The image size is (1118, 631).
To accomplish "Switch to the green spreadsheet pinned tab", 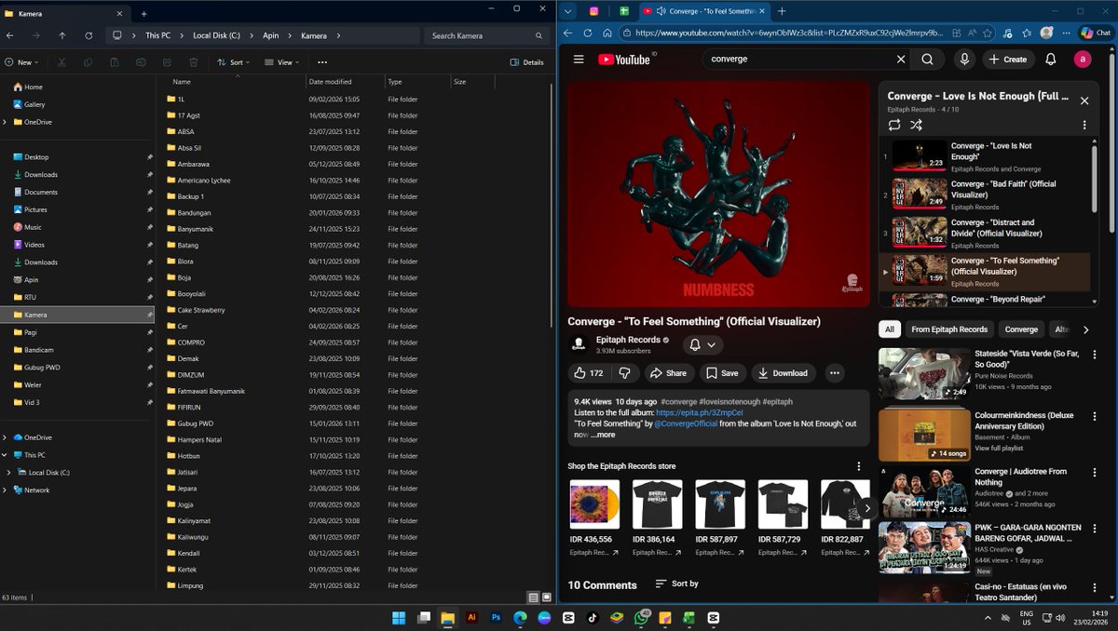I will (624, 11).
